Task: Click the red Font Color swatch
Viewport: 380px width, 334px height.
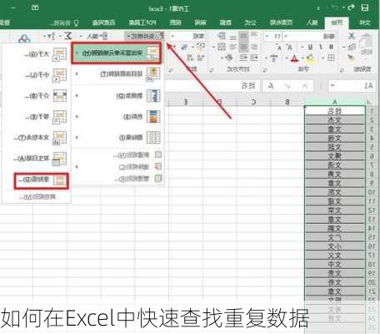Action: click(294, 58)
